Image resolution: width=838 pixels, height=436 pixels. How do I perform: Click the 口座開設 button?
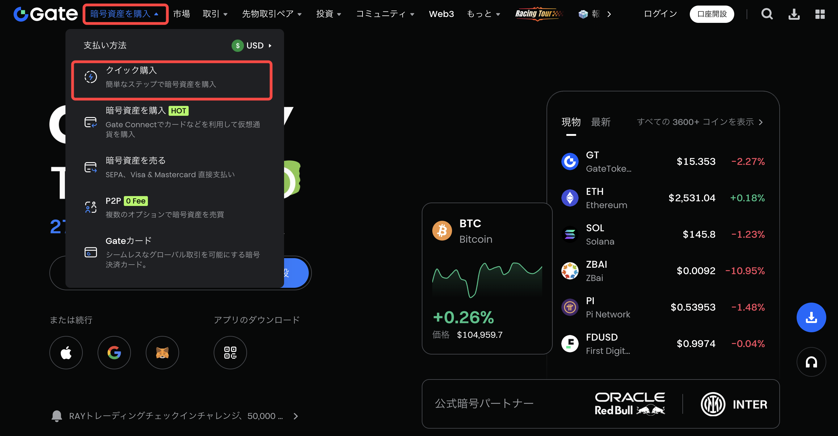point(712,14)
